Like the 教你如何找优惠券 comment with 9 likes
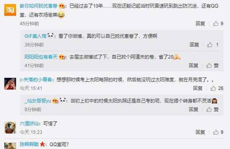The height and width of the screenshot is (149, 230). point(216,23)
